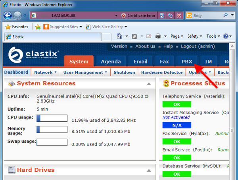Open the Dashboard submenu item
This screenshot has height=180, width=238.
pyautogui.click(x=16, y=72)
